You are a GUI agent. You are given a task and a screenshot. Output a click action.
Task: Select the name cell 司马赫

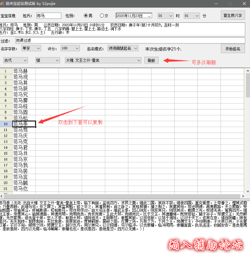[24, 71]
